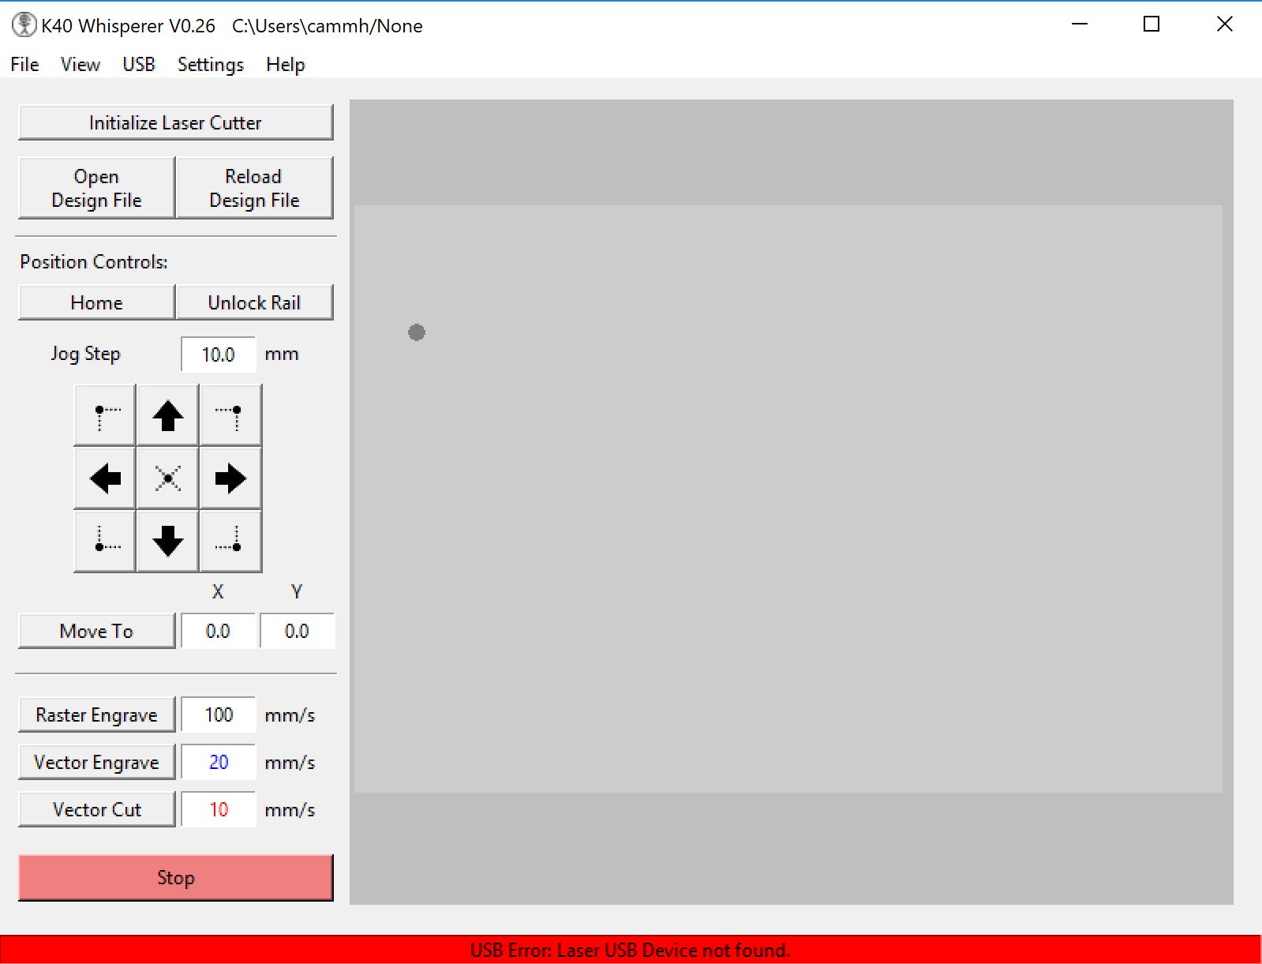The height and width of the screenshot is (964, 1262).
Task: Click Initialize Laser Cutter button
Action: pos(175,123)
